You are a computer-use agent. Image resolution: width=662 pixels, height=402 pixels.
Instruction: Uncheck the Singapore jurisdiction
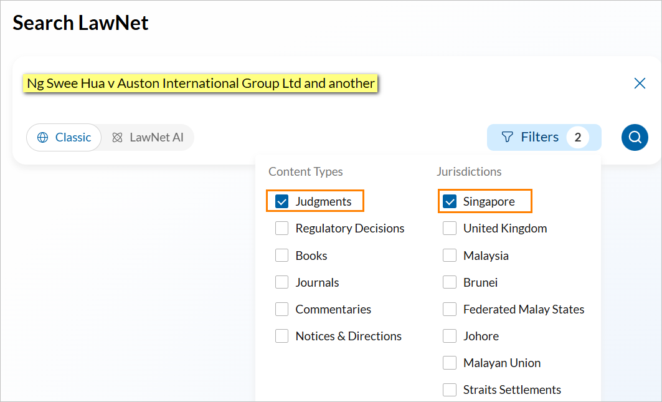[450, 201]
